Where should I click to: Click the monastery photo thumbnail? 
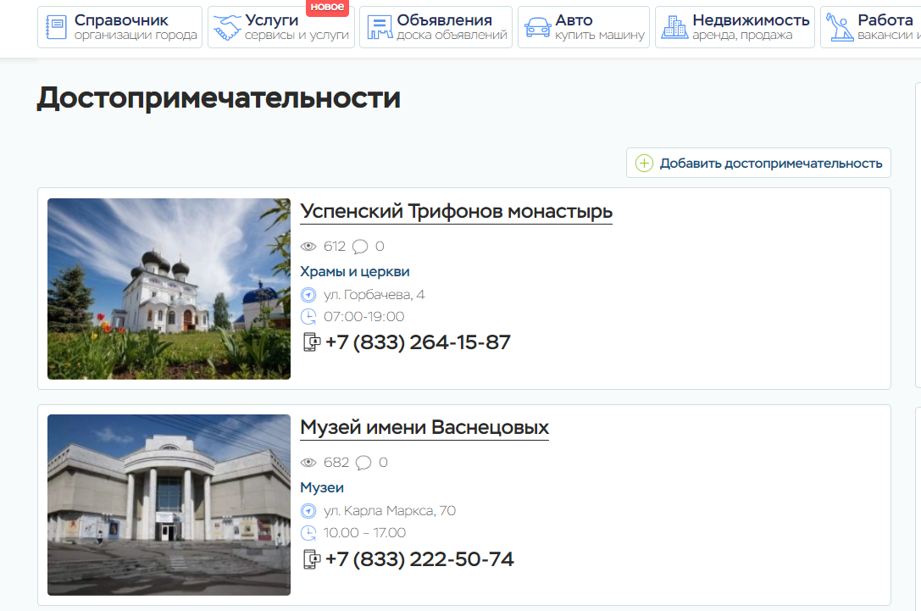coord(169,289)
